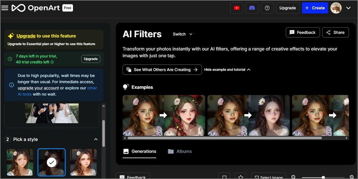This screenshot has height=179, width=358.
Task: Click the blue Create button
Action: point(315,8)
